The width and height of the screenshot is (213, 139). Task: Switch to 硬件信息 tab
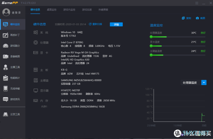point(35,10)
